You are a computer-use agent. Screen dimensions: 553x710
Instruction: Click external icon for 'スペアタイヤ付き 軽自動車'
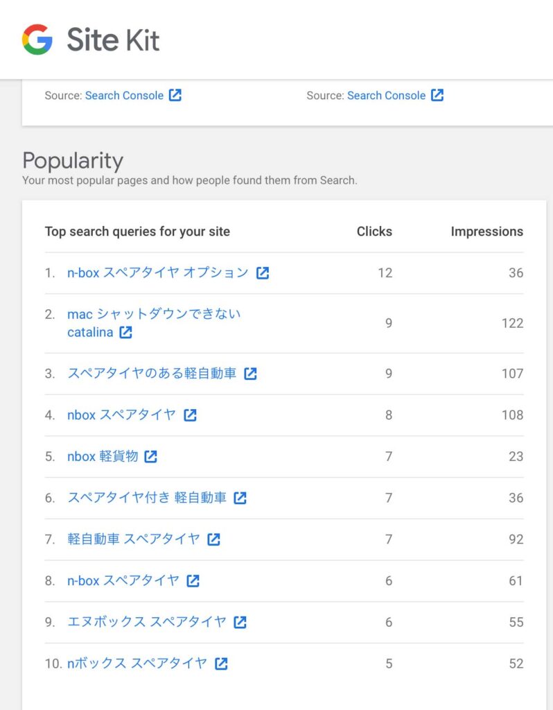240,498
